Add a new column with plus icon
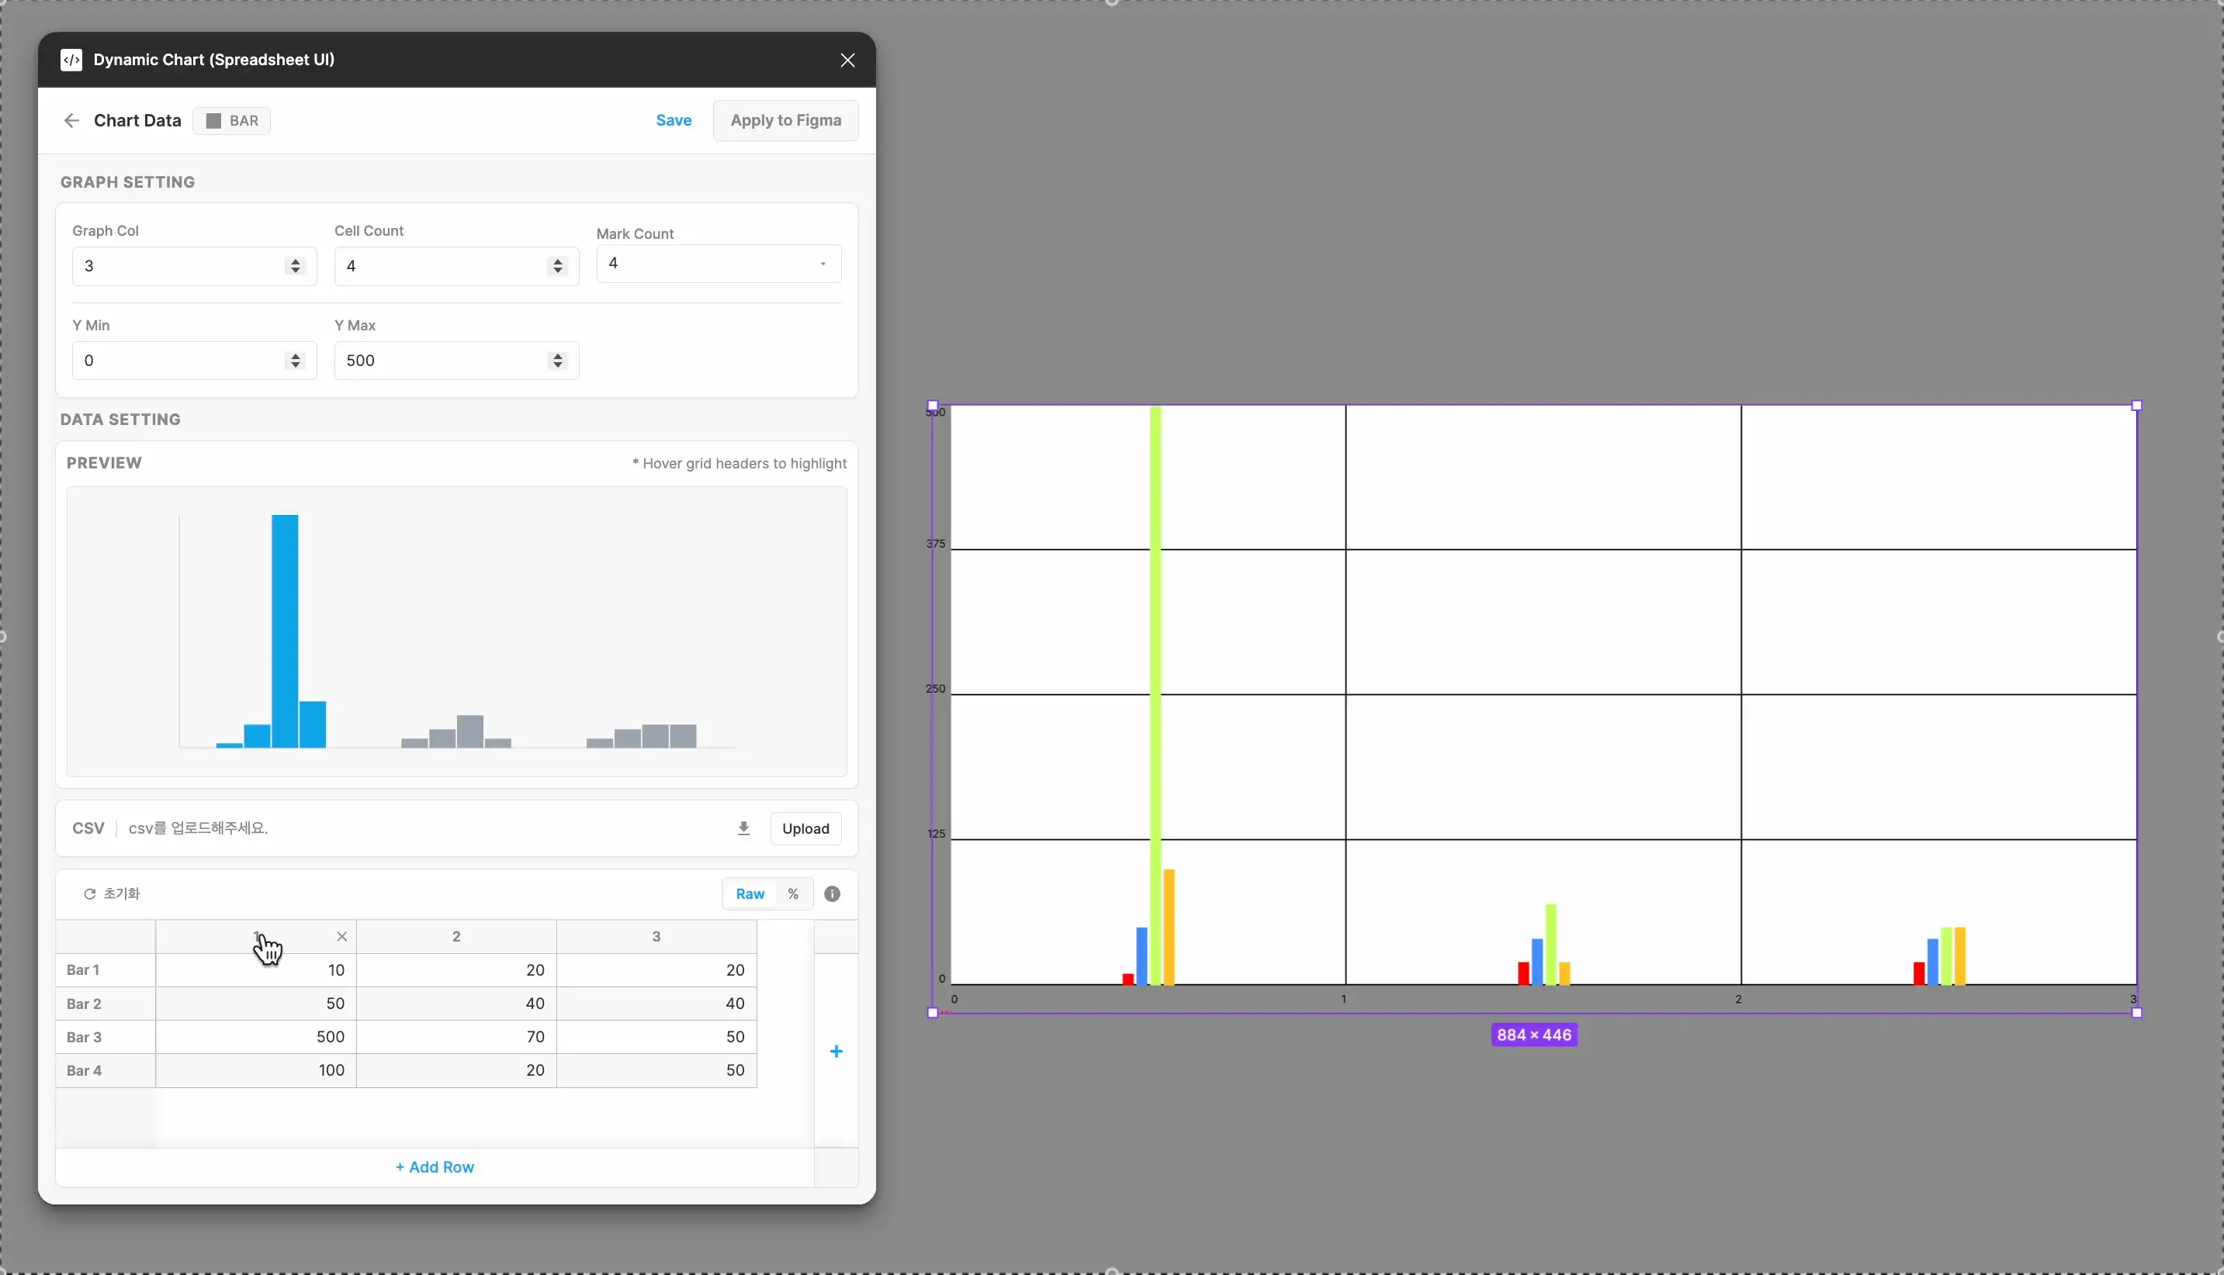This screenshot has width=2224, height=1275. pos(837,1051)
